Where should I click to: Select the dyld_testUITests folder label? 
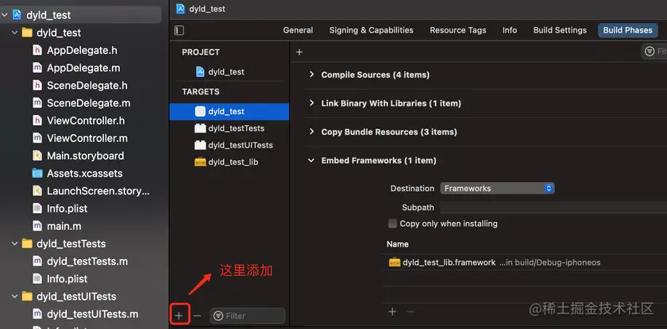click(76, 296)
